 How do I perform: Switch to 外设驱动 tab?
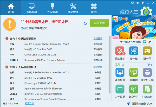click(x=53, y=8)
